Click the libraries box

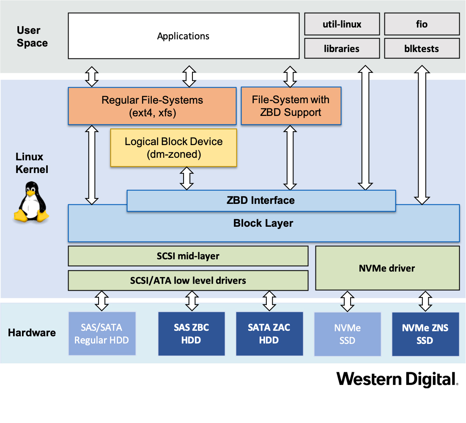342,49
